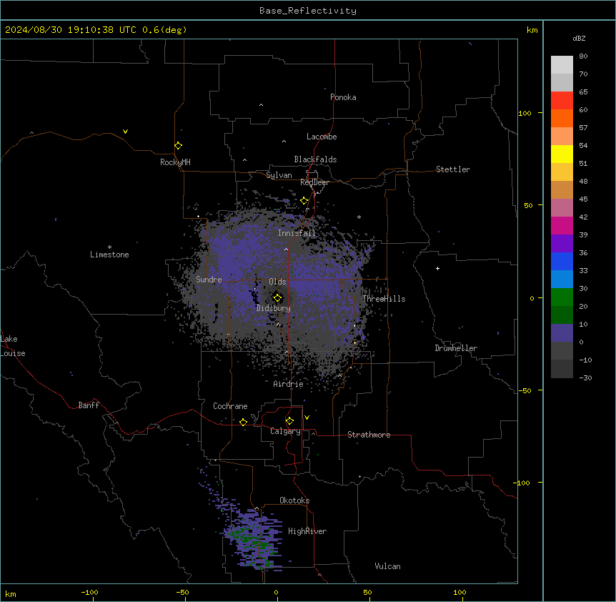The height and width of the screenshot is (602, 616).
Task: Select the slate purple 0-10 dBZ legend band
Action: point(562,333)
